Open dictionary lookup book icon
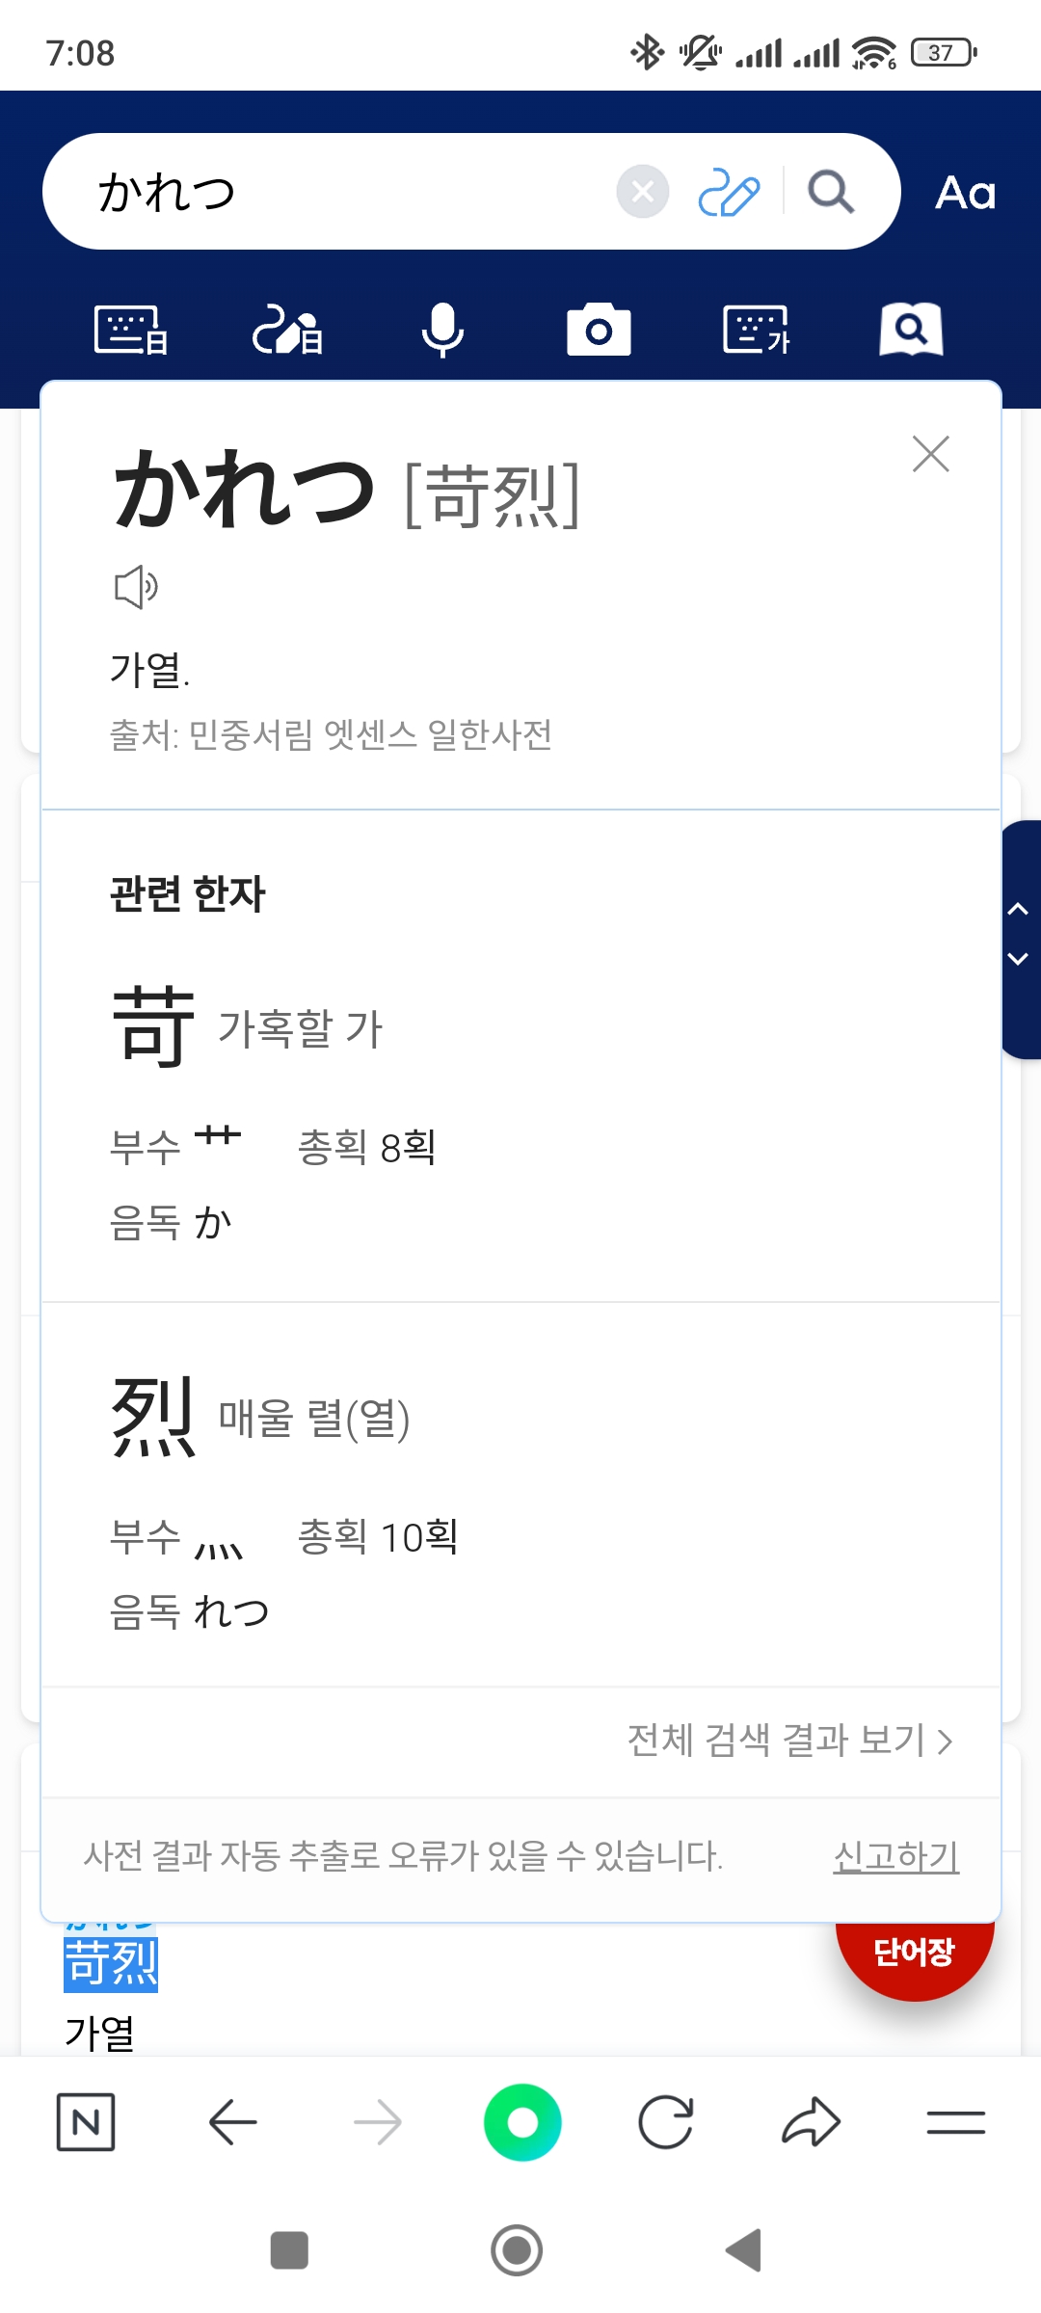 [x=911, y=331]
